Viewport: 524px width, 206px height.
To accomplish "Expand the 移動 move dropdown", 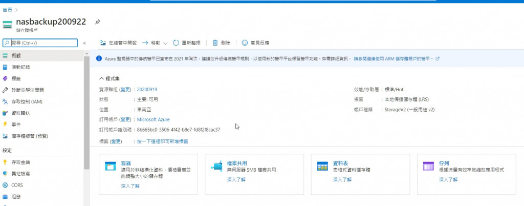I will pos(155,43).
